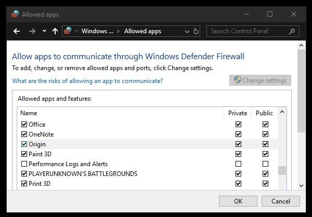Image resolution: width=312 pixels, height=217 pixels.
Task: Go up one level with up arrow
Action: click(55, 31)
